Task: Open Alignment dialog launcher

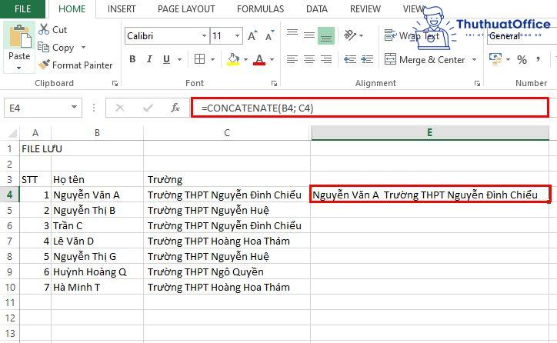Action: (477, 83)
